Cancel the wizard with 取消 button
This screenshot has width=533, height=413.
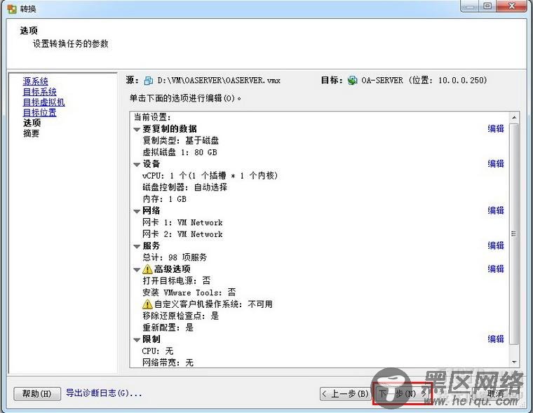tap(496, 394)
